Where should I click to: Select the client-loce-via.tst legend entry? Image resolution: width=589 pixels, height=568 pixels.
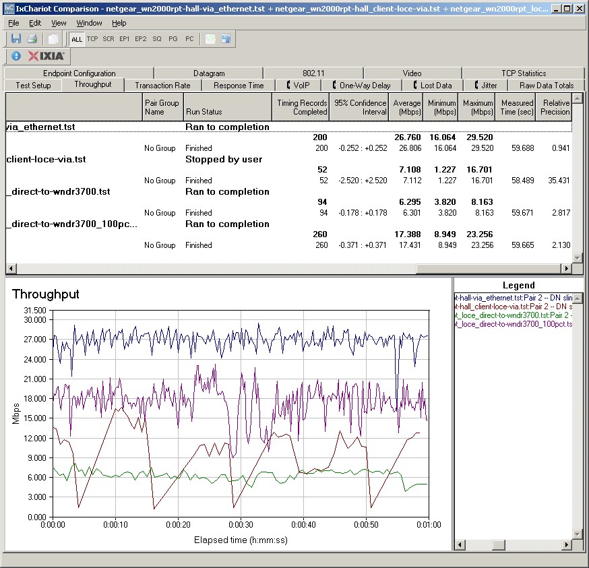[513, 307]
